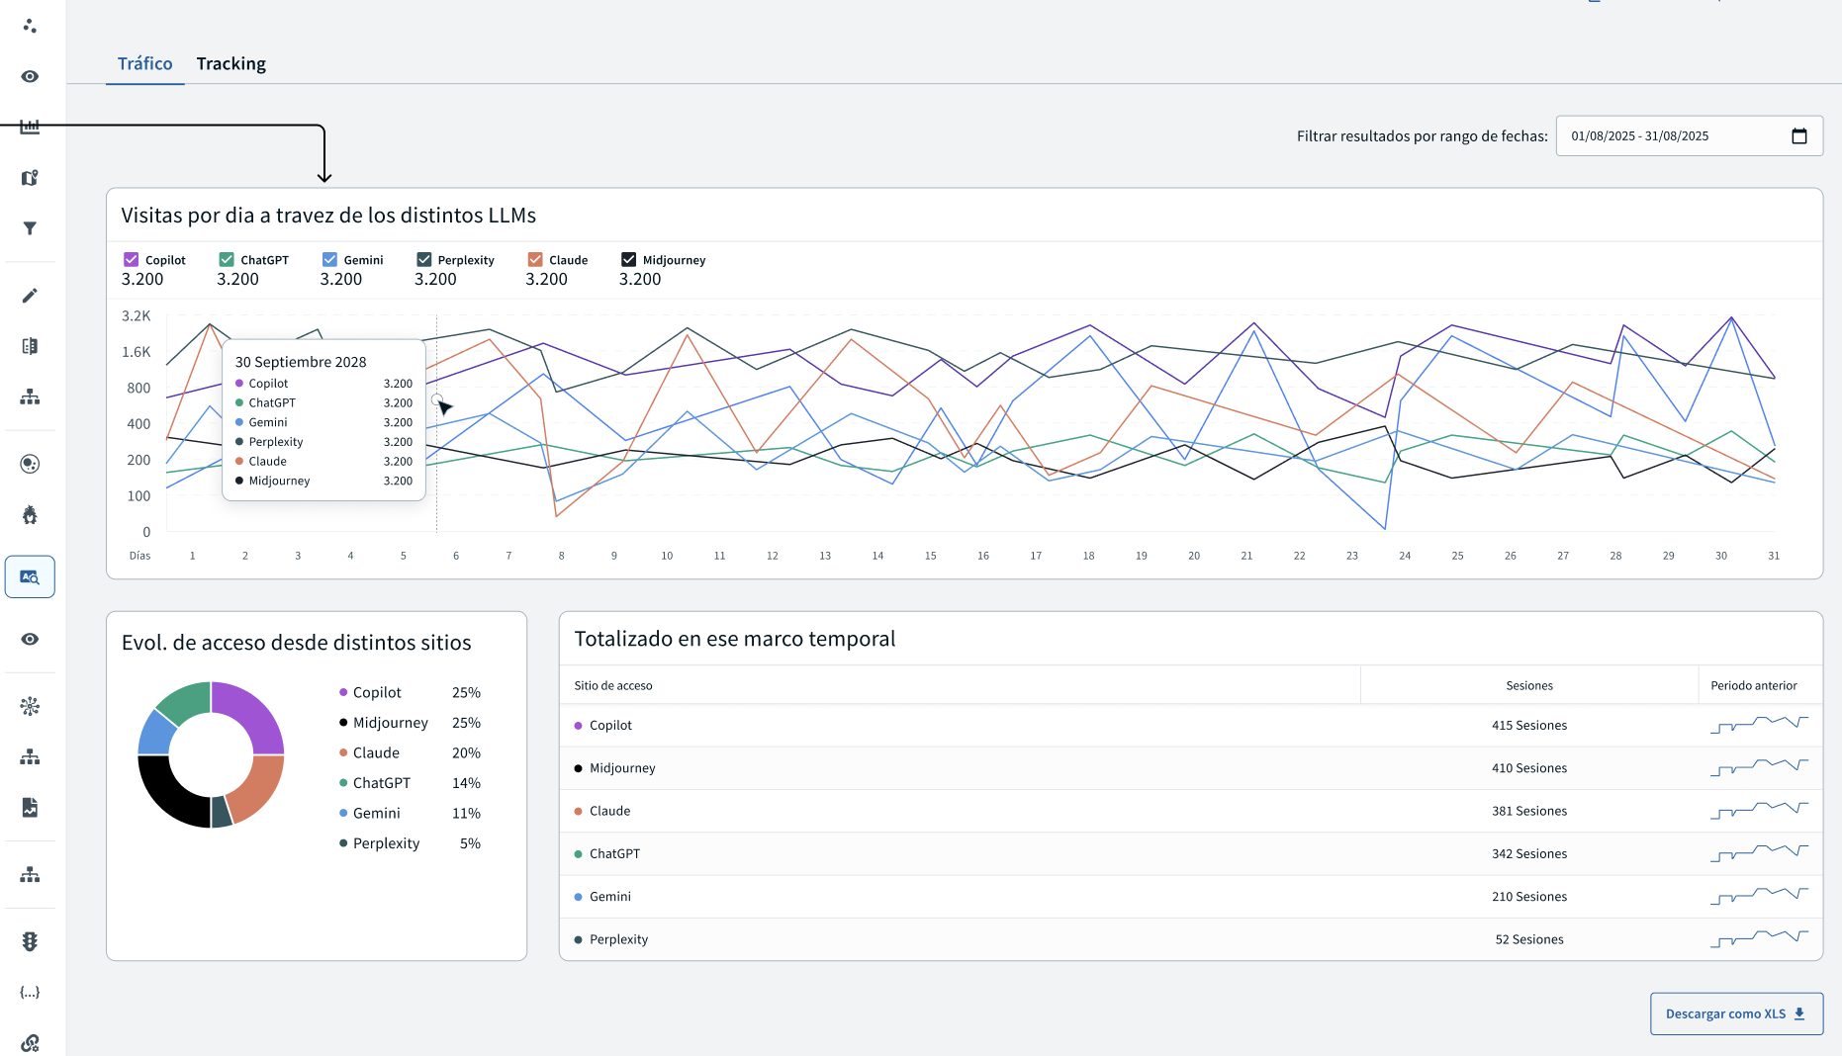Select the traffic light icon in sidebar
The height and width of the screenshot is (1056, 1842).
click(30, 941)
